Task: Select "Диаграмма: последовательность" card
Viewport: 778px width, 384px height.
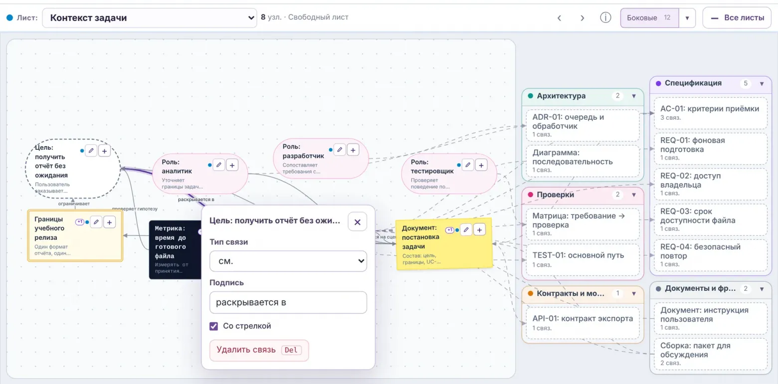Action: (x=583, y=161)
